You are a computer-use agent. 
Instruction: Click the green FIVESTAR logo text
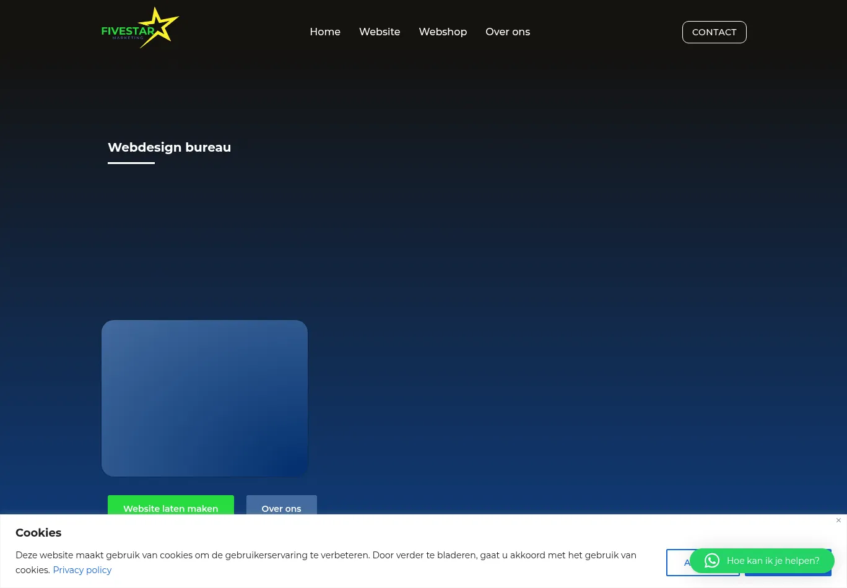coord(127,31)
